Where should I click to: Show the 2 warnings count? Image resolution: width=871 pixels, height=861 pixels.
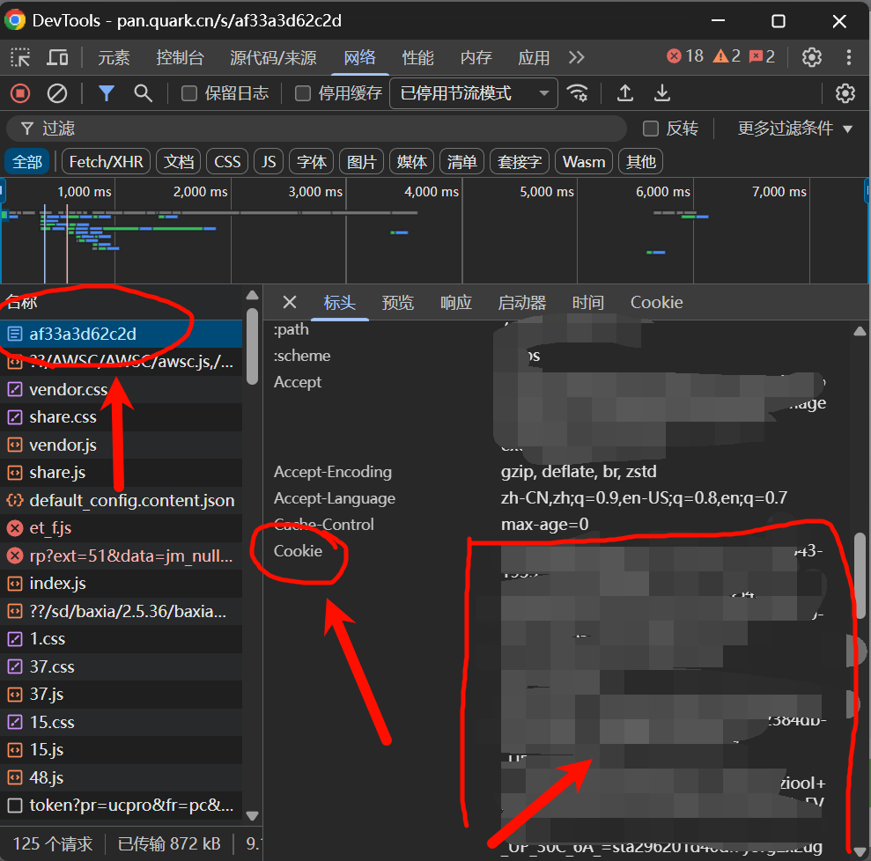click(727, 56)
